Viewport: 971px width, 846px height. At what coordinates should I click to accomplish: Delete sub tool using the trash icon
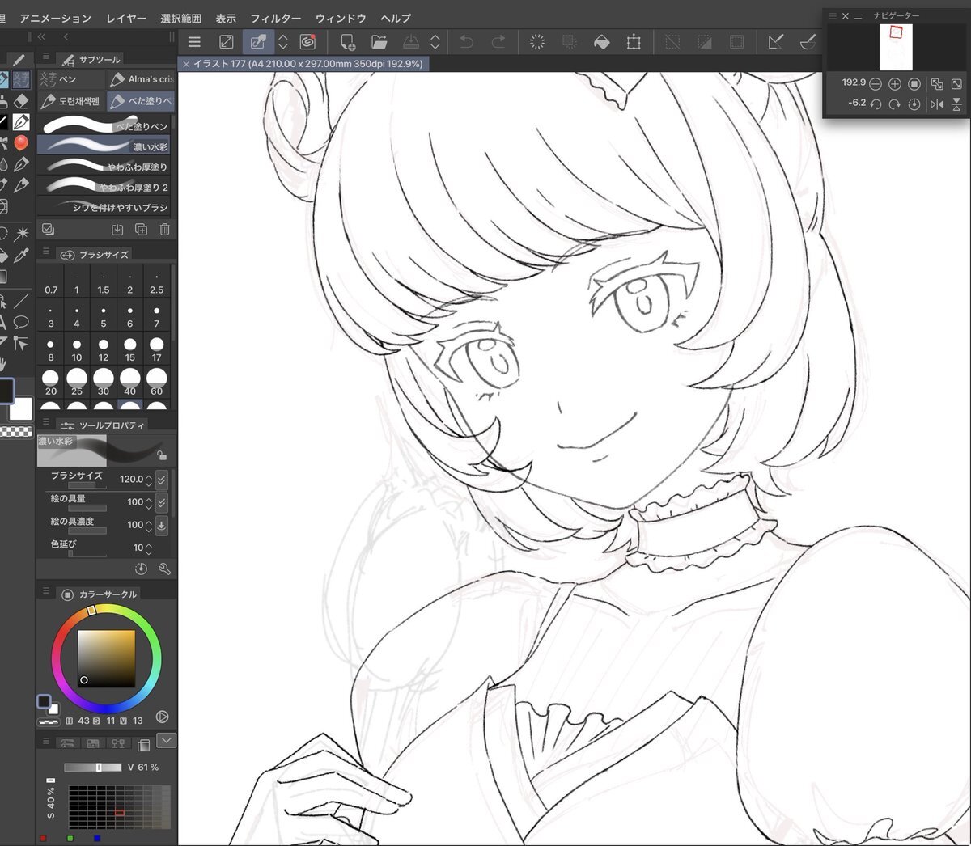[164, 230]
